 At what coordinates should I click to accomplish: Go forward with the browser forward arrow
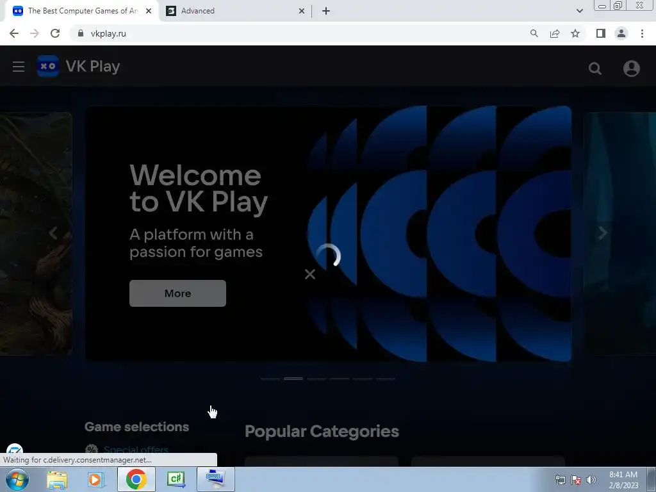click(35, 33)
